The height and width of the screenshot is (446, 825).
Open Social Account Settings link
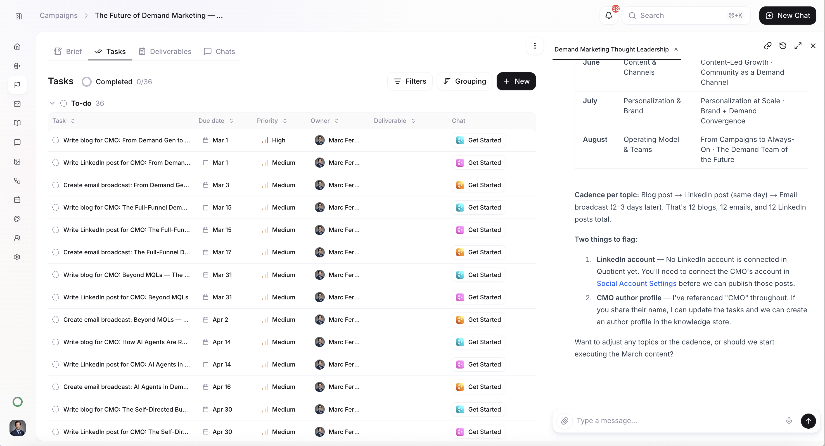pos(636,283)
